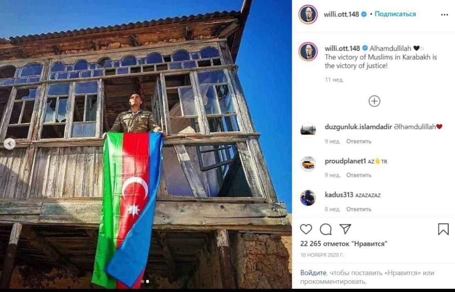
Task: Reply to kadus313 comment via Ответить
Action: (x=359, y=209)
